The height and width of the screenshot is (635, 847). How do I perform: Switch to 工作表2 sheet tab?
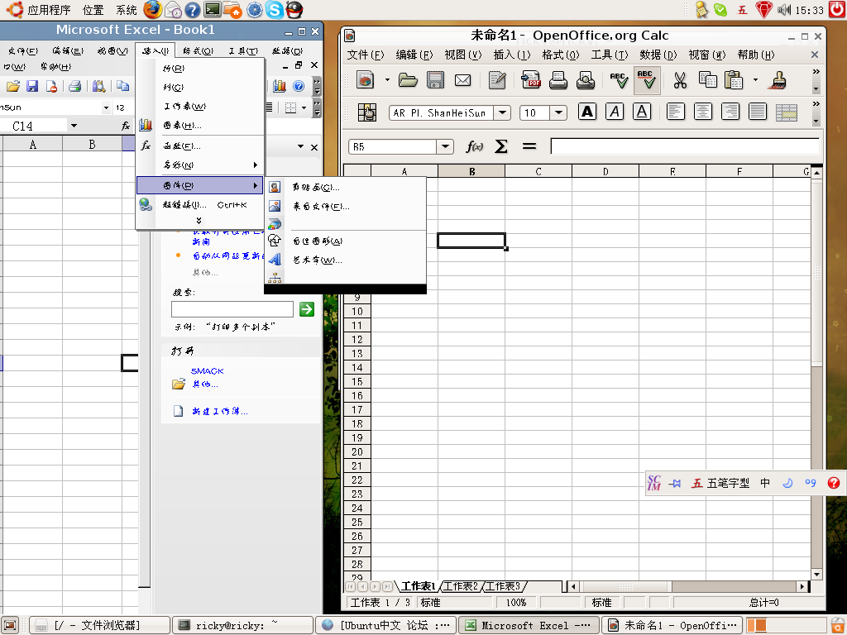pyautogui.click(x=461, y=586)
